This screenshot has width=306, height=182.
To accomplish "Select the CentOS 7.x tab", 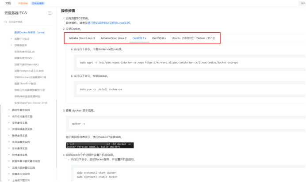I will tap(139, 38).
